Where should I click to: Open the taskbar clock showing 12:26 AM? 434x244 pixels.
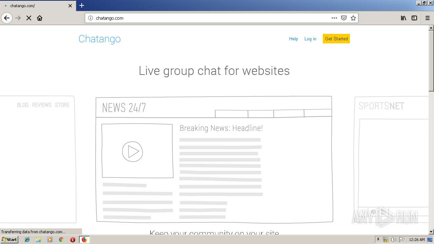click(x=417, y=240)
